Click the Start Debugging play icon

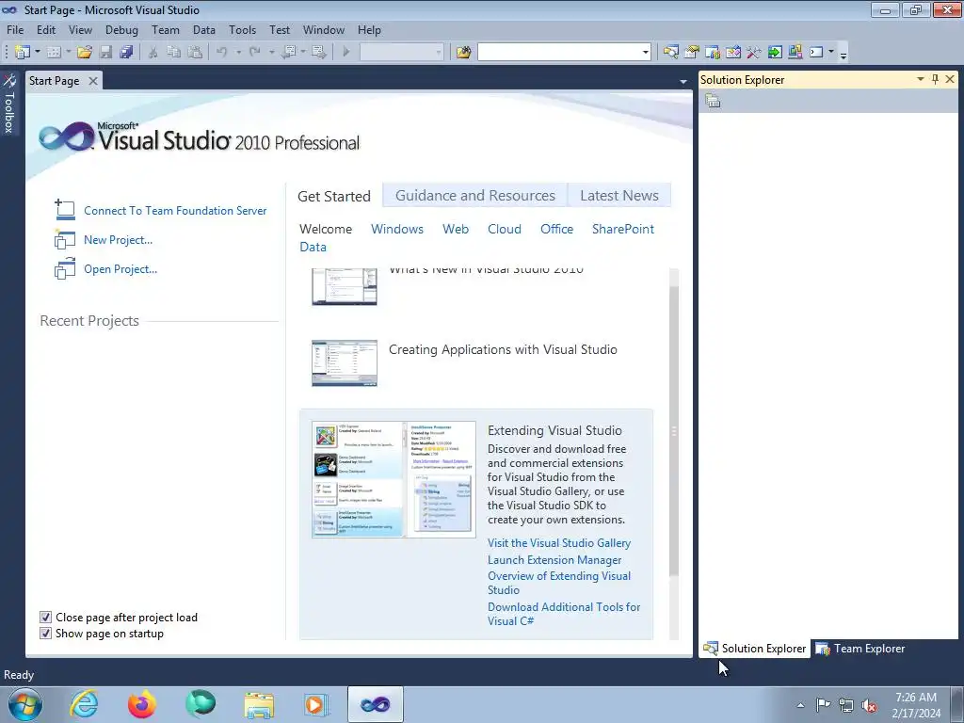(346, 53)
